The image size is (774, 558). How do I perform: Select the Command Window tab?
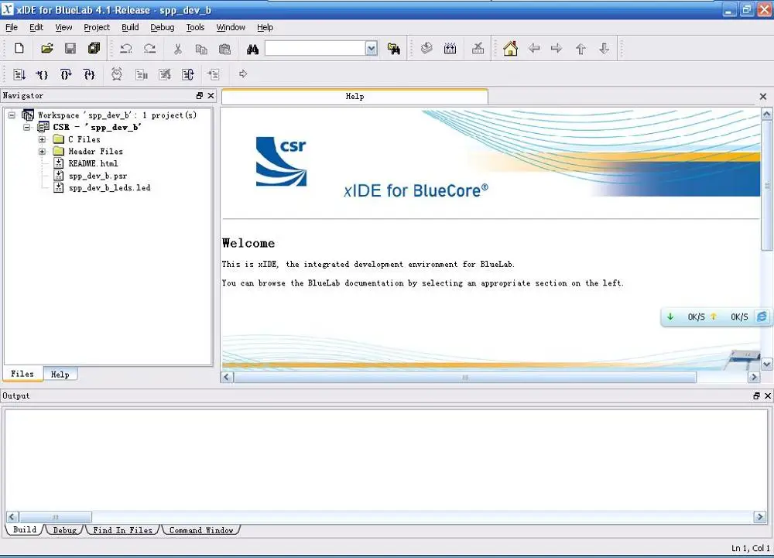point(201,530)
